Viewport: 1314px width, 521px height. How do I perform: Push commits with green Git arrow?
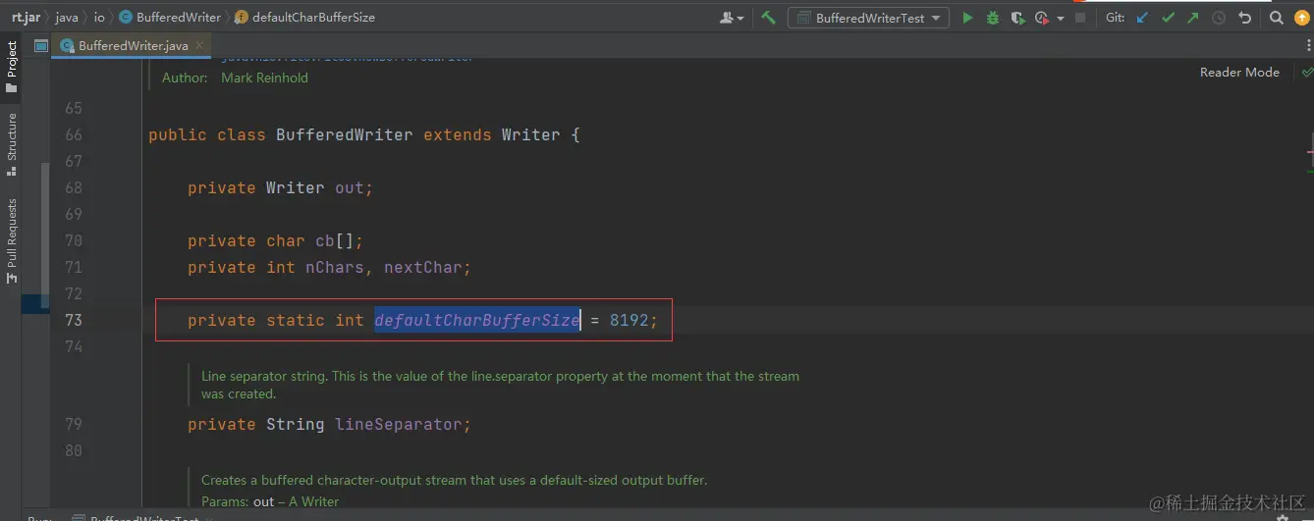(1192, 18)
